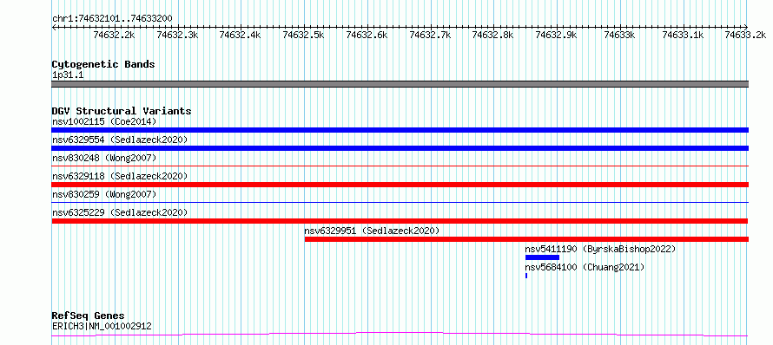Select the short blue nsv5411190 bar
Screen dimensions: 773x345
click(542, 257)
